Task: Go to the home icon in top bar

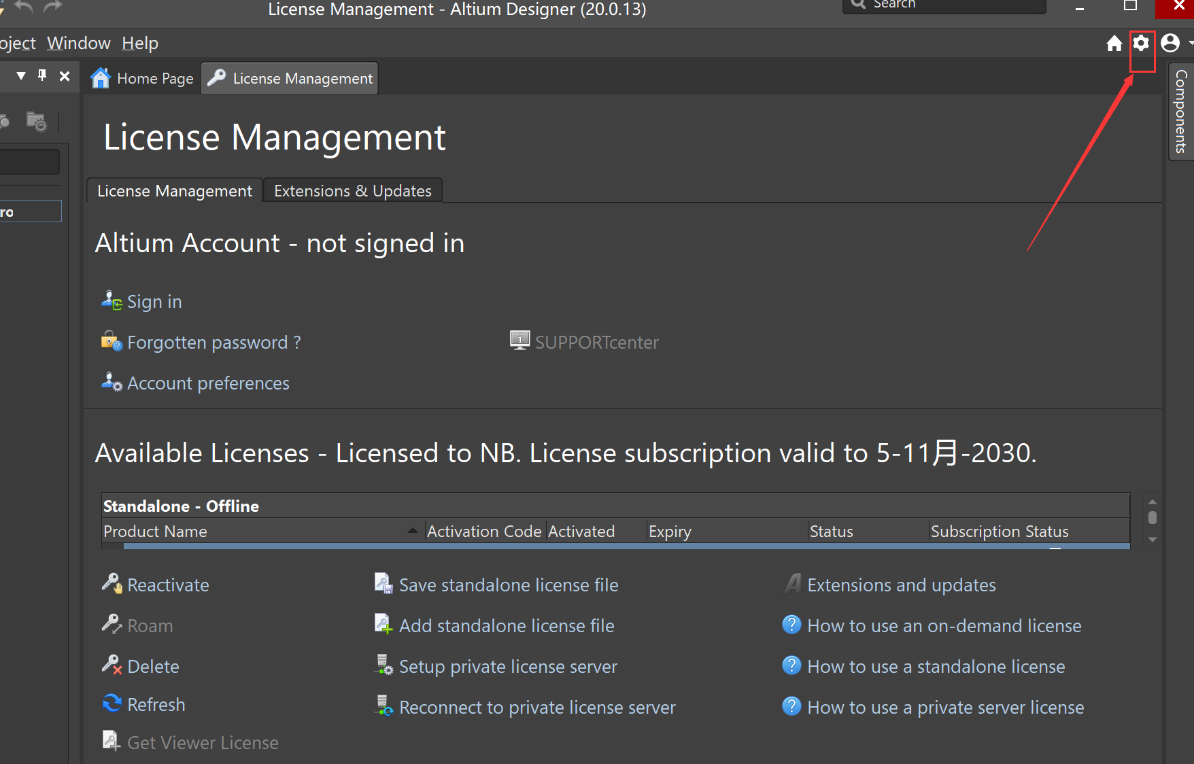Action: pyautogui.click(x=1114, y=44)
